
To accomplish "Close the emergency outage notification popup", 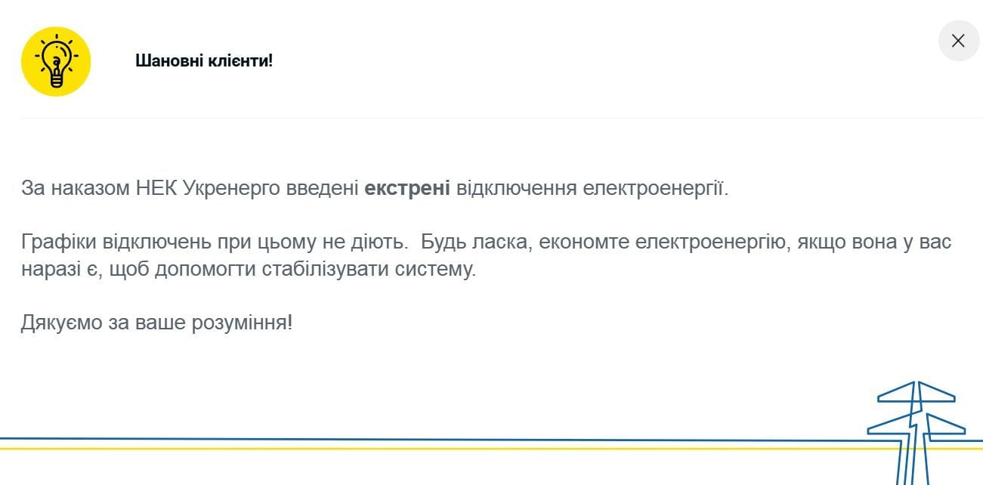I will pos(958,41).
